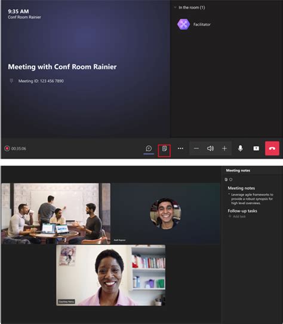Click the speaker volume icon
283x324 pixels.
(x=210, y=148)
